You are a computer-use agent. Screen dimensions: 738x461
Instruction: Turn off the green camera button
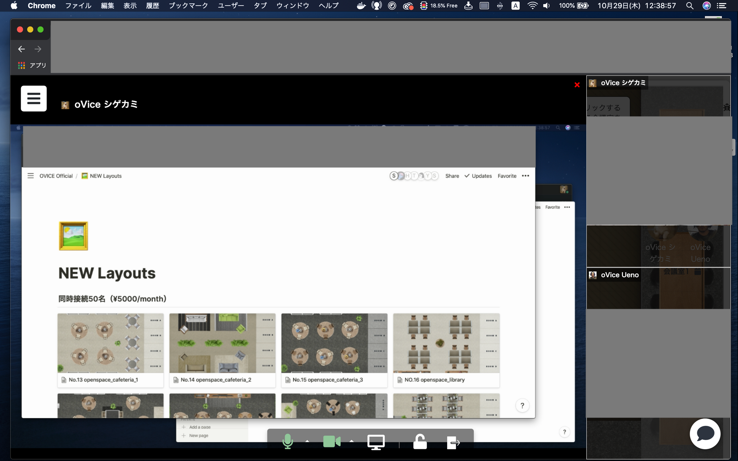click(x=332, y=441)
